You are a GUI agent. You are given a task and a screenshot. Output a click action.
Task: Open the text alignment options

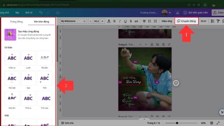point(144,21)
